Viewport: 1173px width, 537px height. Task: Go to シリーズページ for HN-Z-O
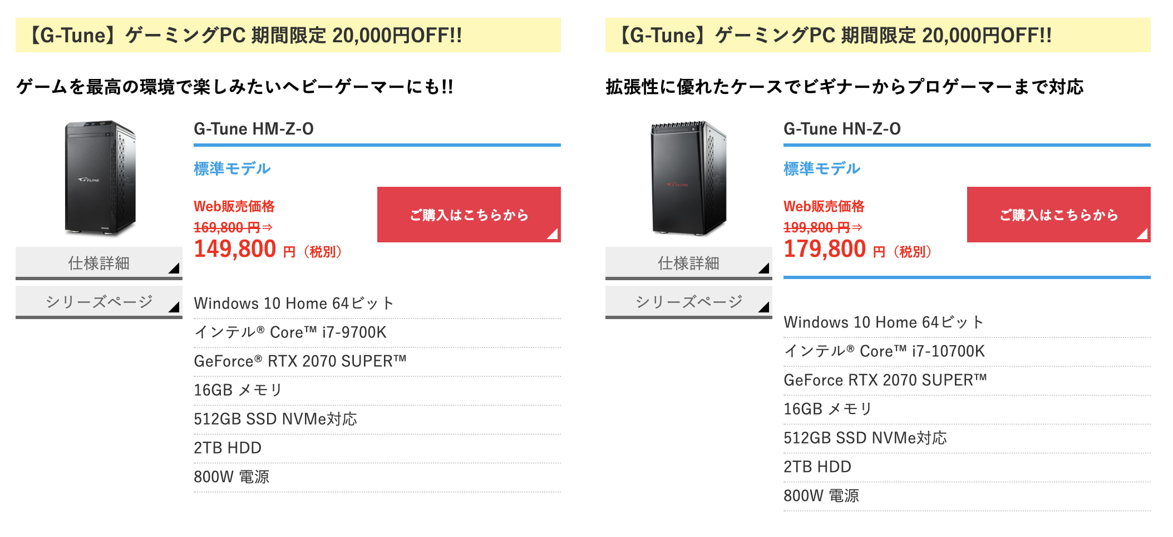688,302
